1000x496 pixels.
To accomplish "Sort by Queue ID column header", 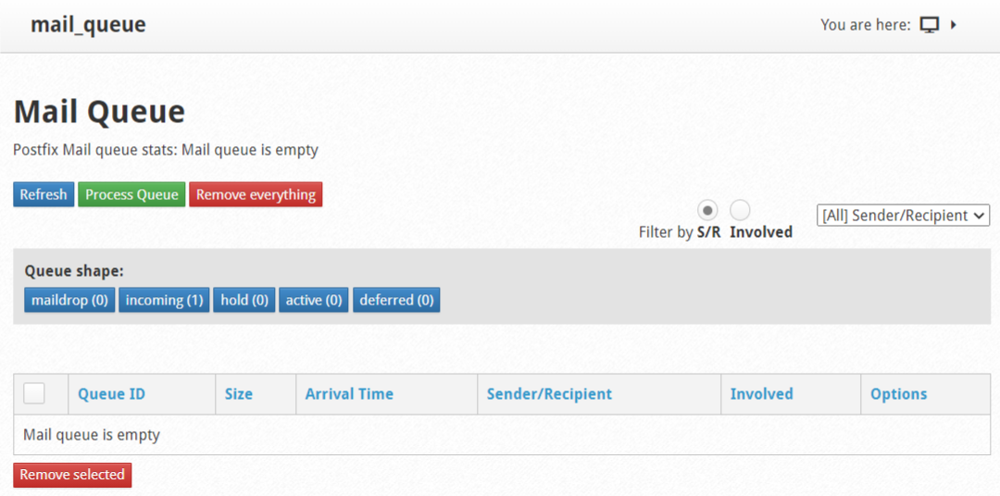I will [x=112, y=394].
